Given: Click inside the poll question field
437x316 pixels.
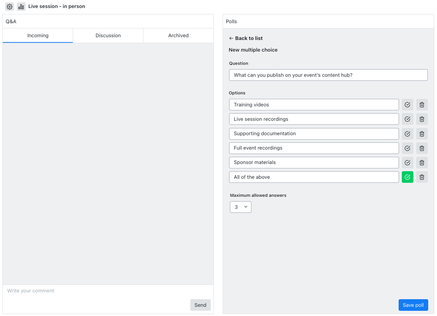Looking at the screenshot, I should [328, 75].
